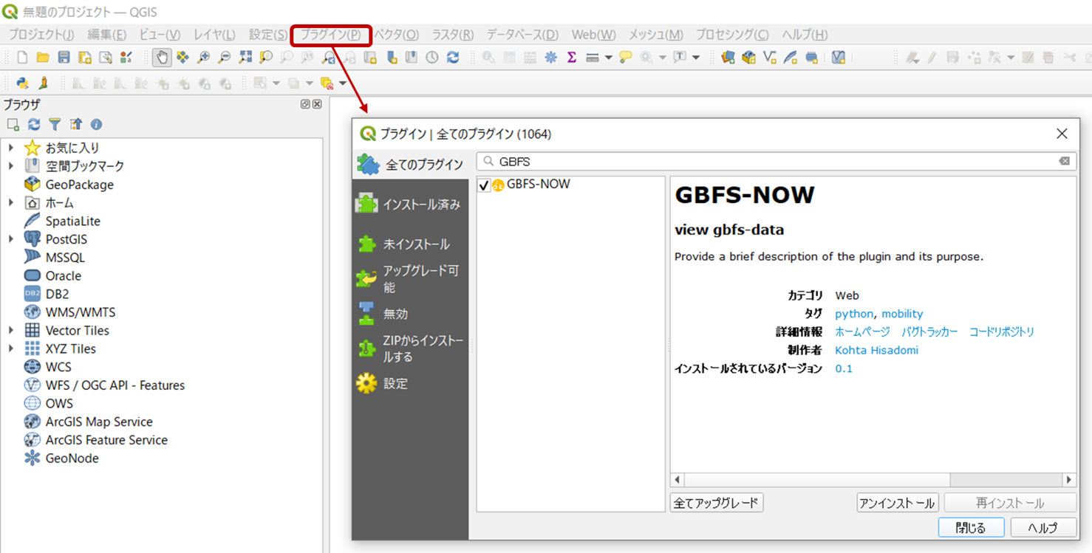The height and width of the screenshot is (553, 1092).
Task: Open the Data Source Manager
Action: (x=728, y=57)
